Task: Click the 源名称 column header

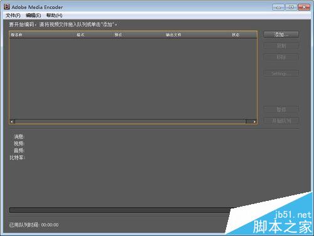Action: 16,34
